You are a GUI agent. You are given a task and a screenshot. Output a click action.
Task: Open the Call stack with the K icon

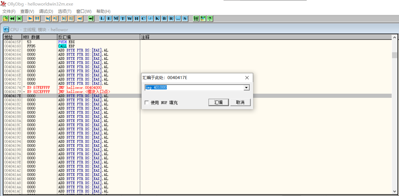coord(157,18)
